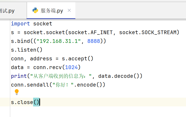Click the print function name

(19, 76)
